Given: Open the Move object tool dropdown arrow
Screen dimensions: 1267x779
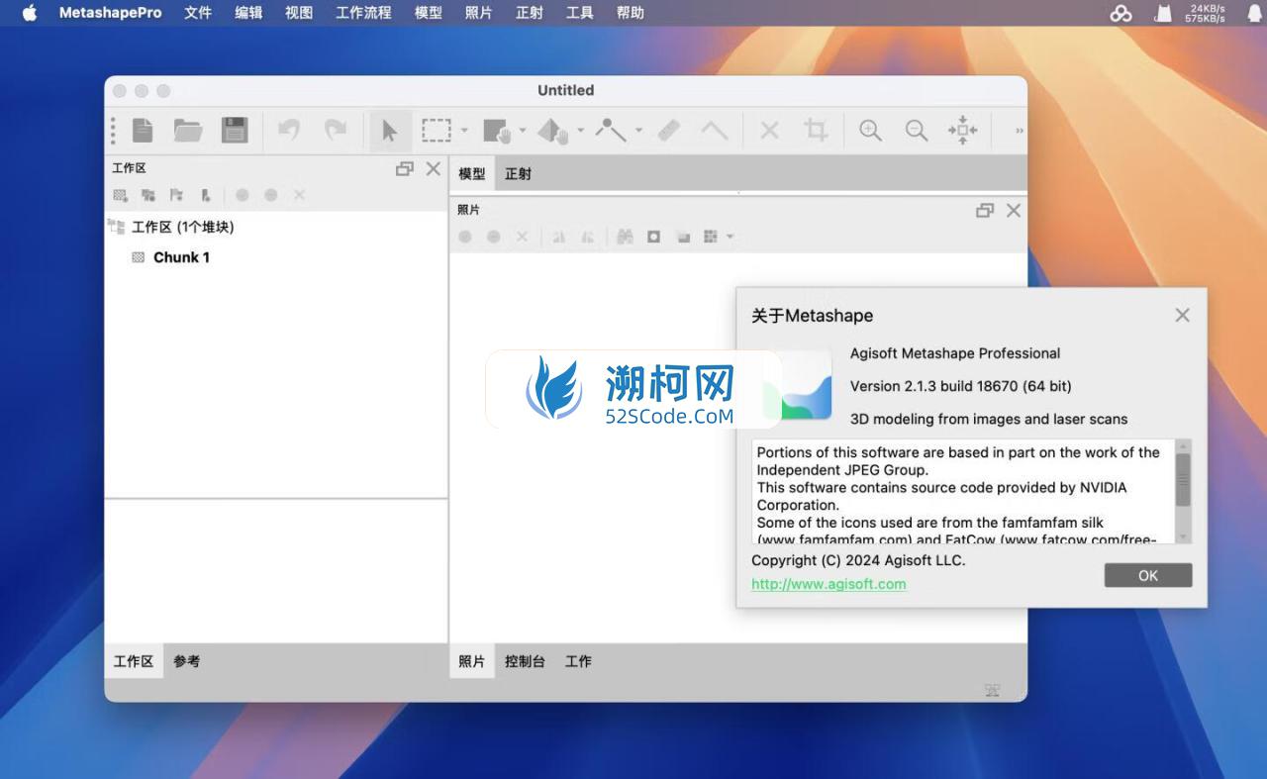Looking at the screenshot, I should click(580, 131).
